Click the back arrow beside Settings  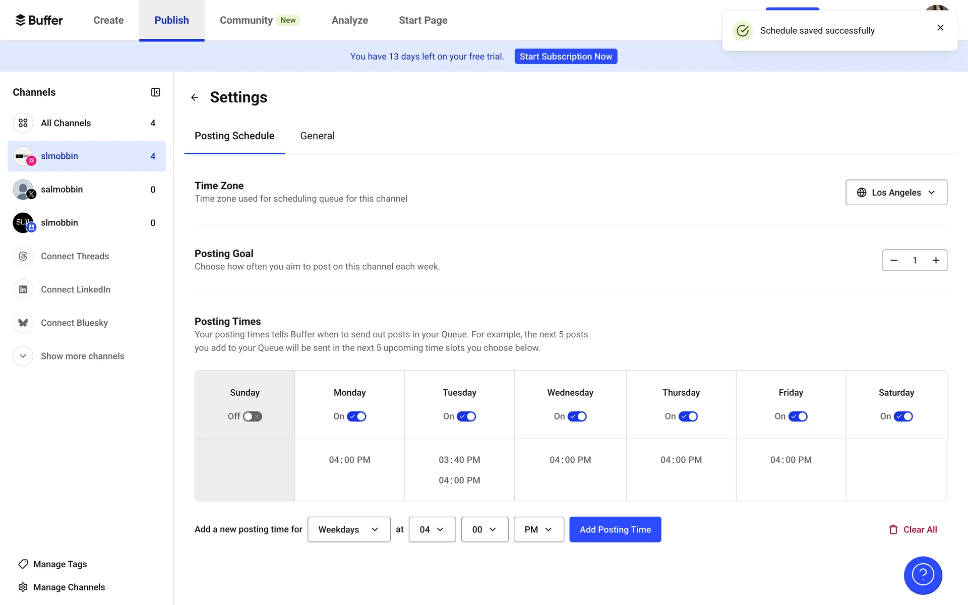click(195, 97)
